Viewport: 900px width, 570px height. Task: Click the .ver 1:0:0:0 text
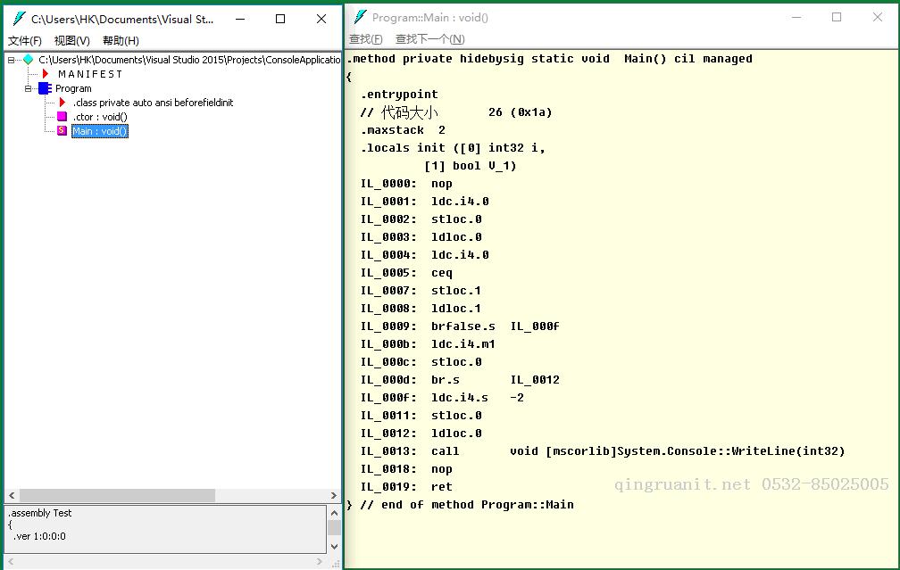click(39, 536)
